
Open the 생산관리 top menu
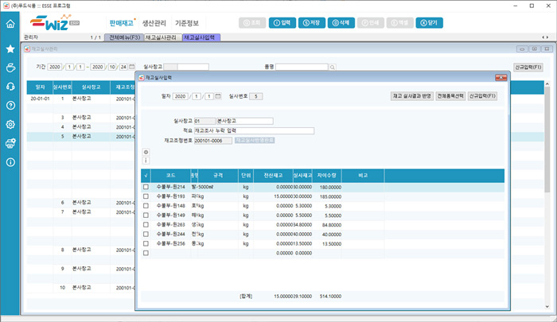(x=154, y=23)
